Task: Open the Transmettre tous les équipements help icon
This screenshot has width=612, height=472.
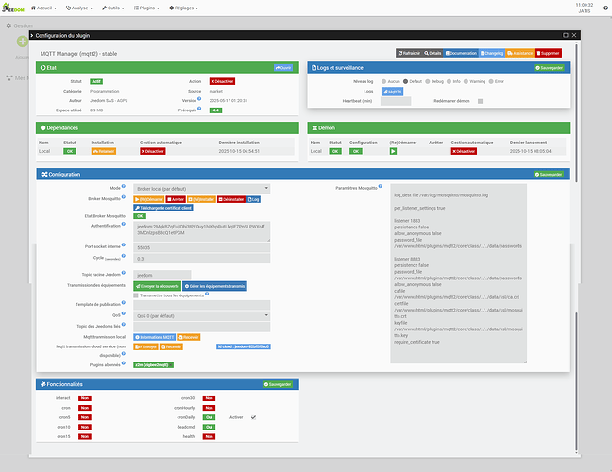Action: [207, 295]
